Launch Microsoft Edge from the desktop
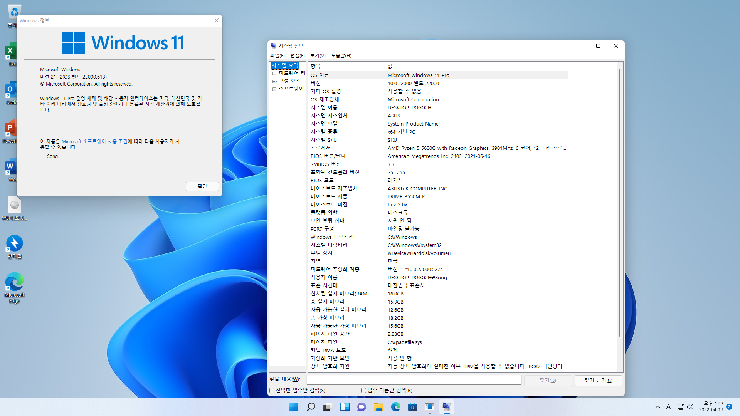This screenshot has width=740, height=416. coord(15,288)
